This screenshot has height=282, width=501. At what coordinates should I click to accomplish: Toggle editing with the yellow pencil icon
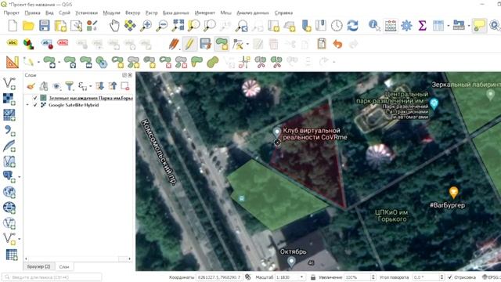(189, 44)
